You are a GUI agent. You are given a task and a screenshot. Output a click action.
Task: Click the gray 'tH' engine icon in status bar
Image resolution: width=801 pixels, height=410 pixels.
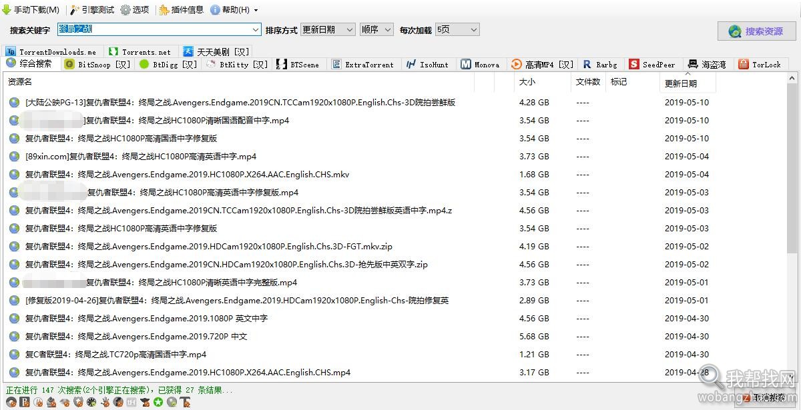(131, 402)
